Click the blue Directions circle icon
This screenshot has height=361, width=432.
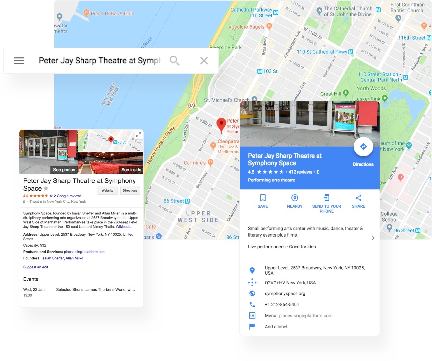click(x=363, y=147)
